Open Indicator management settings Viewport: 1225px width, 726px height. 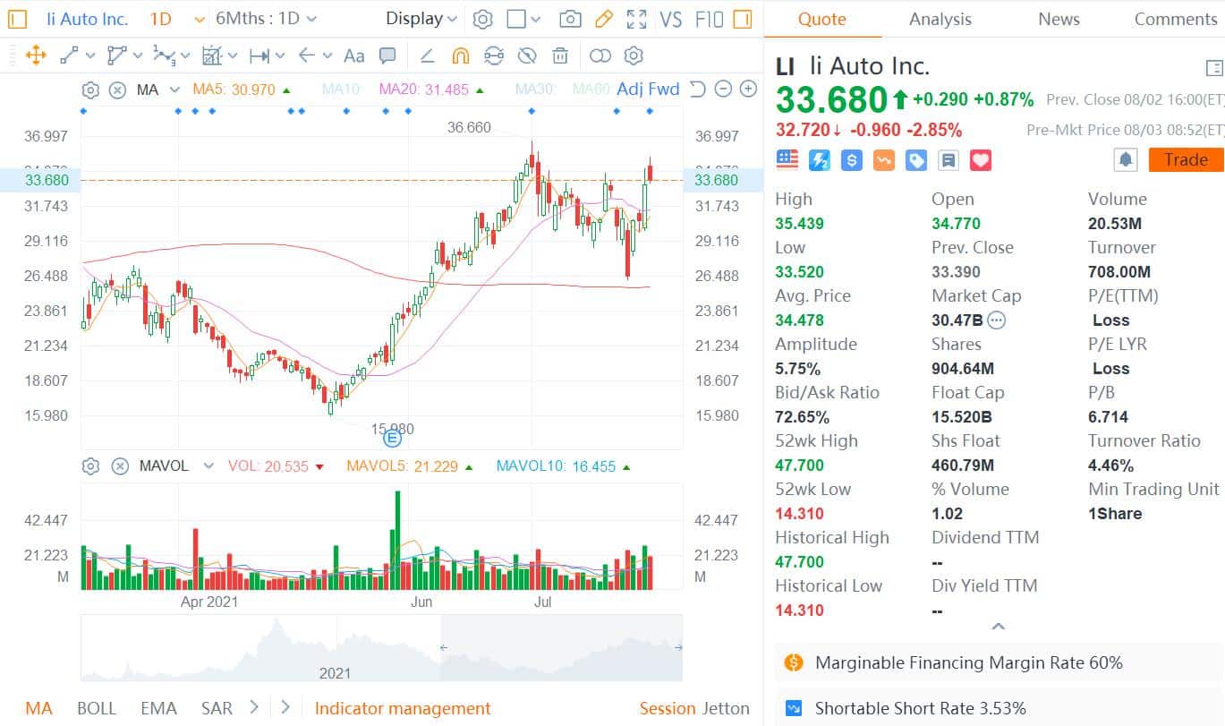tap(403, 708)
